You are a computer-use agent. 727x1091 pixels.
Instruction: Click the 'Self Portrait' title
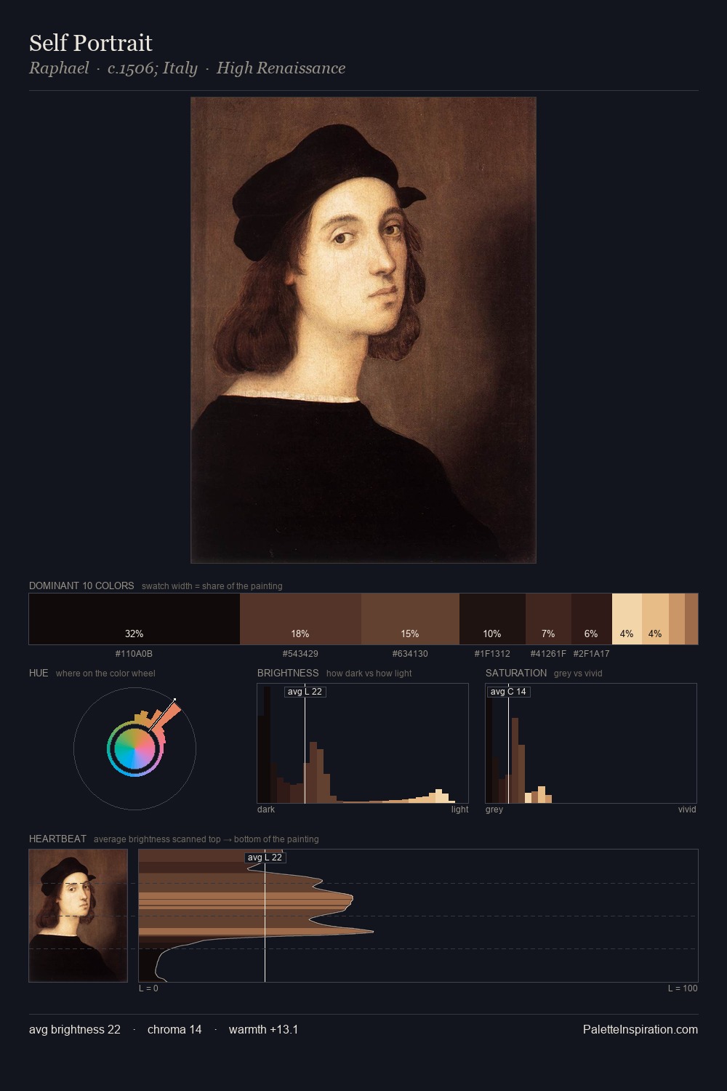tap(91, 43)
